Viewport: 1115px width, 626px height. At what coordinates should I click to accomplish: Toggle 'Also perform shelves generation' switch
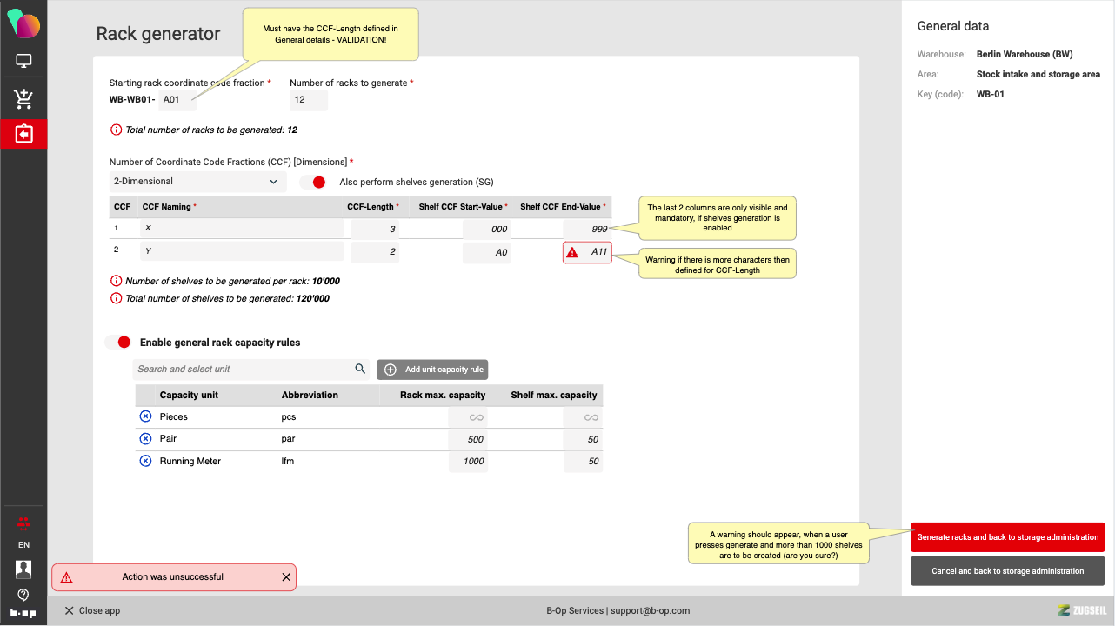[x=313, y=183]
